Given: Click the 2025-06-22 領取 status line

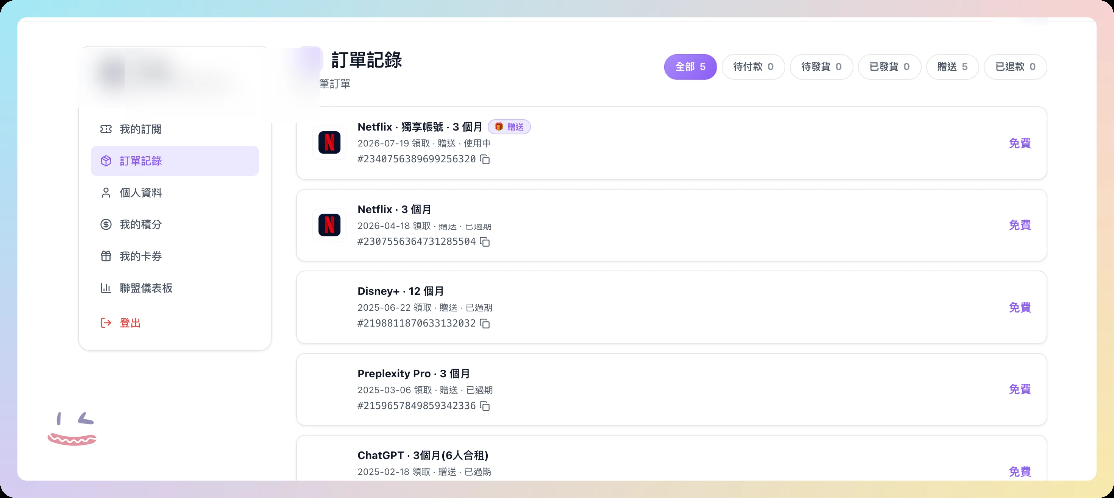Looking at the screenshot, I should pos(425,308).
